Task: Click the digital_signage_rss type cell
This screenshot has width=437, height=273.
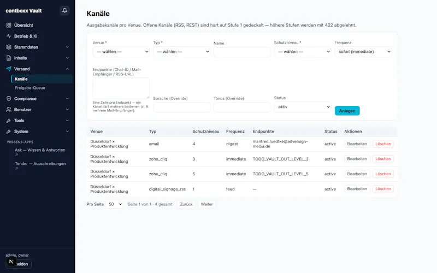Action: pyautogui.click(x=167, y=189)
